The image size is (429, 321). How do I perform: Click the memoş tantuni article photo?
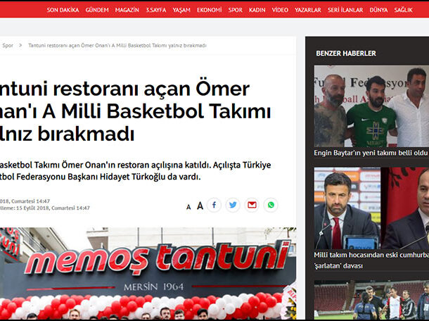148,275
